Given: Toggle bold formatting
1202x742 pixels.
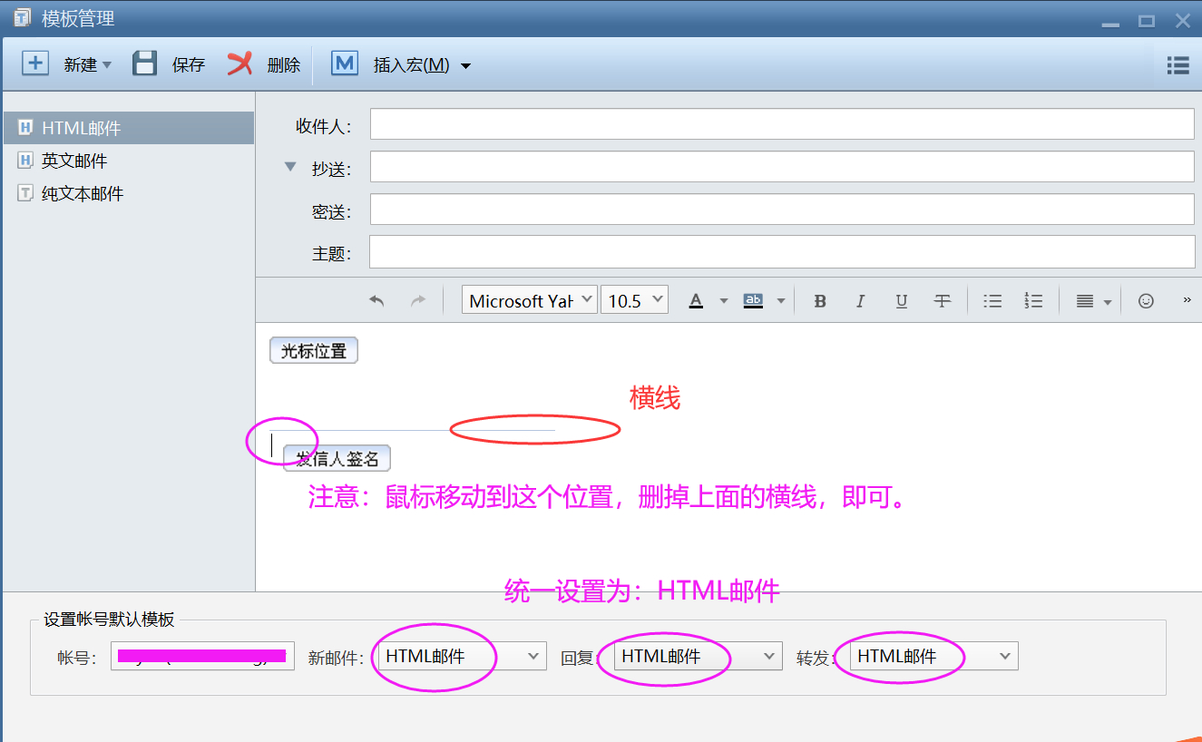Looking at the screenshot, I should [819, 299].
